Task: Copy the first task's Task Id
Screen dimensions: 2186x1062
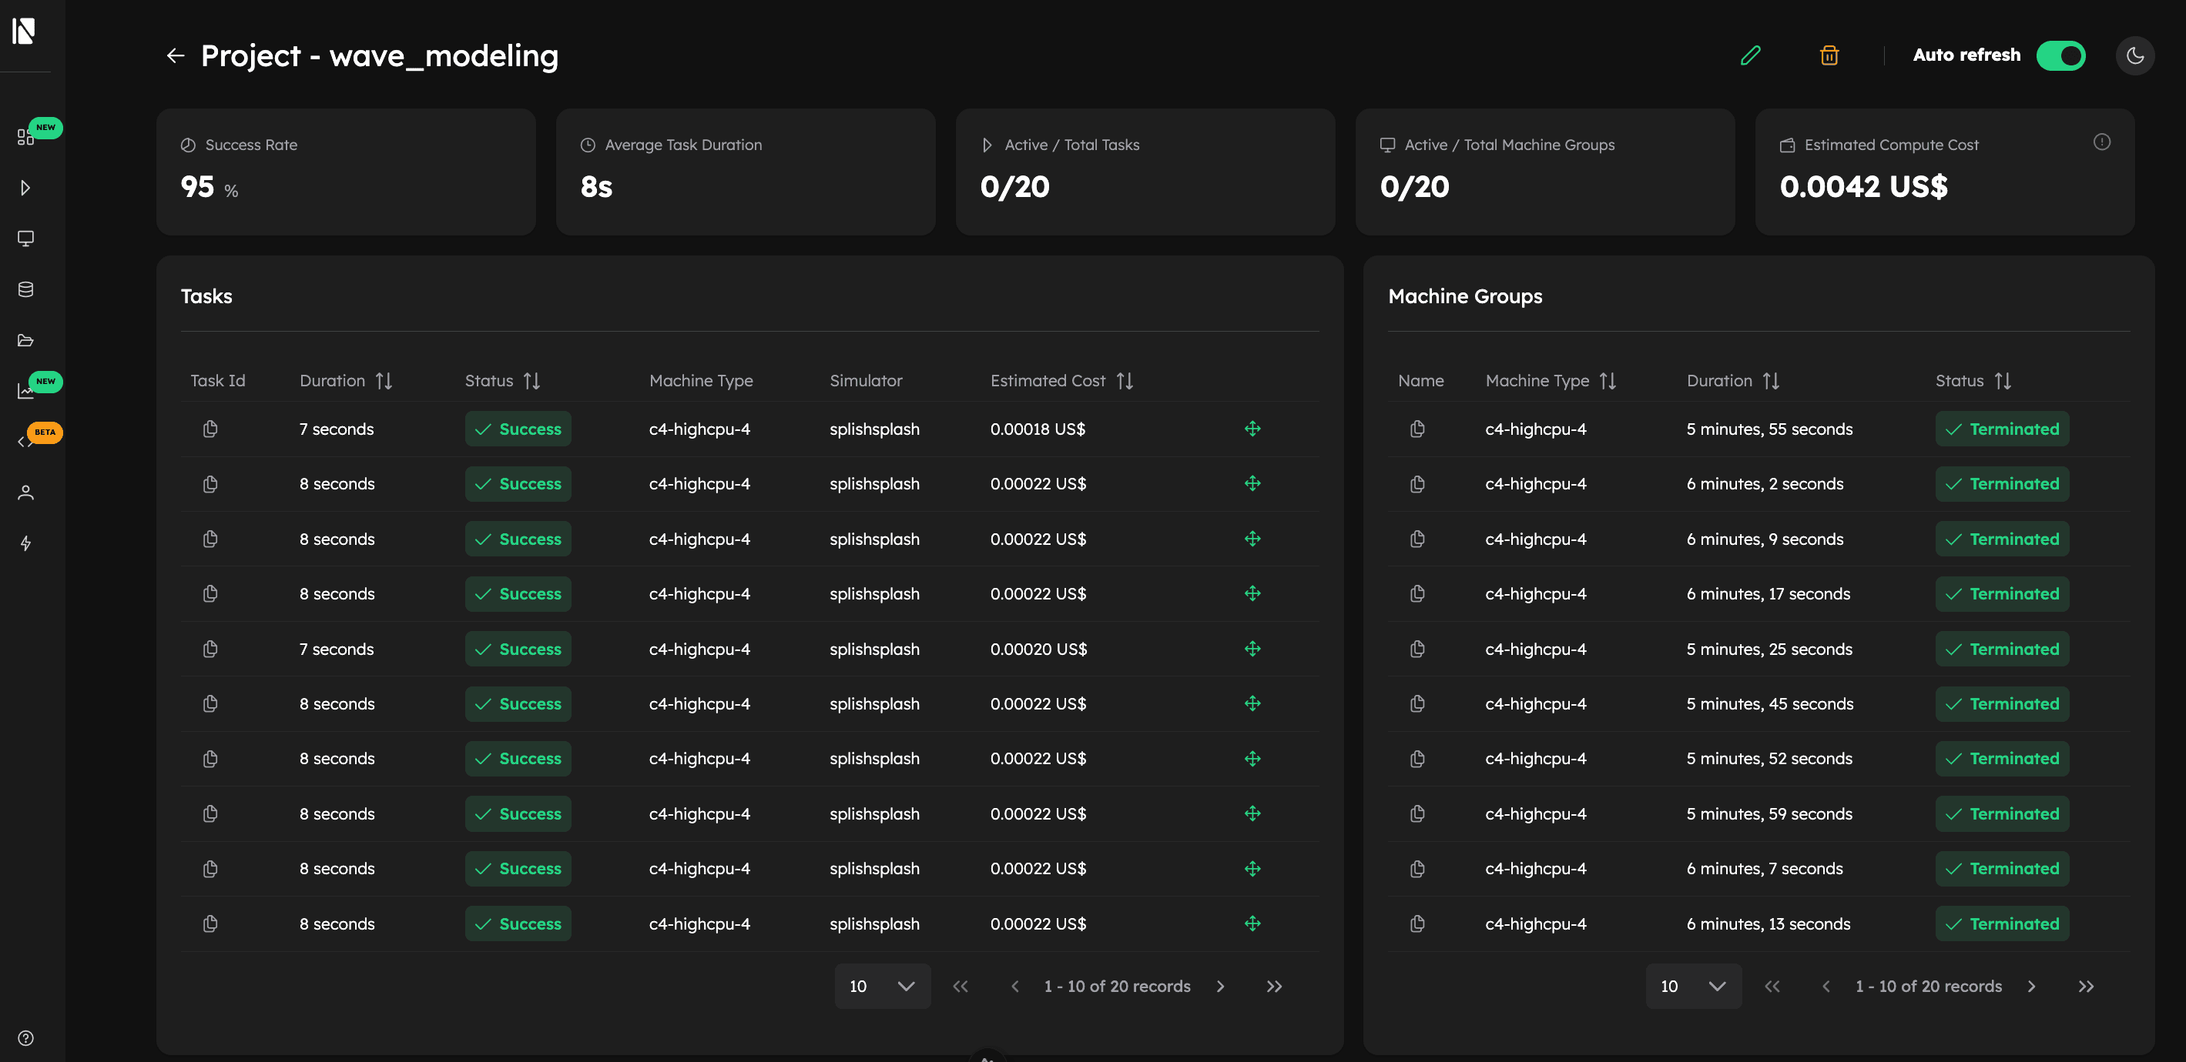Action: (210, 428)
